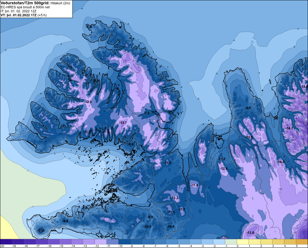
Task: Click the -7.8 temperature label on the map
Action: coord(147,113)
